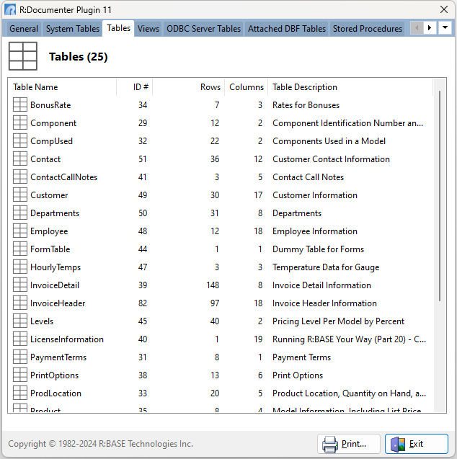Select the ProdLocation table name
Screen dimensions: 457x459
(x=56, y=393)
